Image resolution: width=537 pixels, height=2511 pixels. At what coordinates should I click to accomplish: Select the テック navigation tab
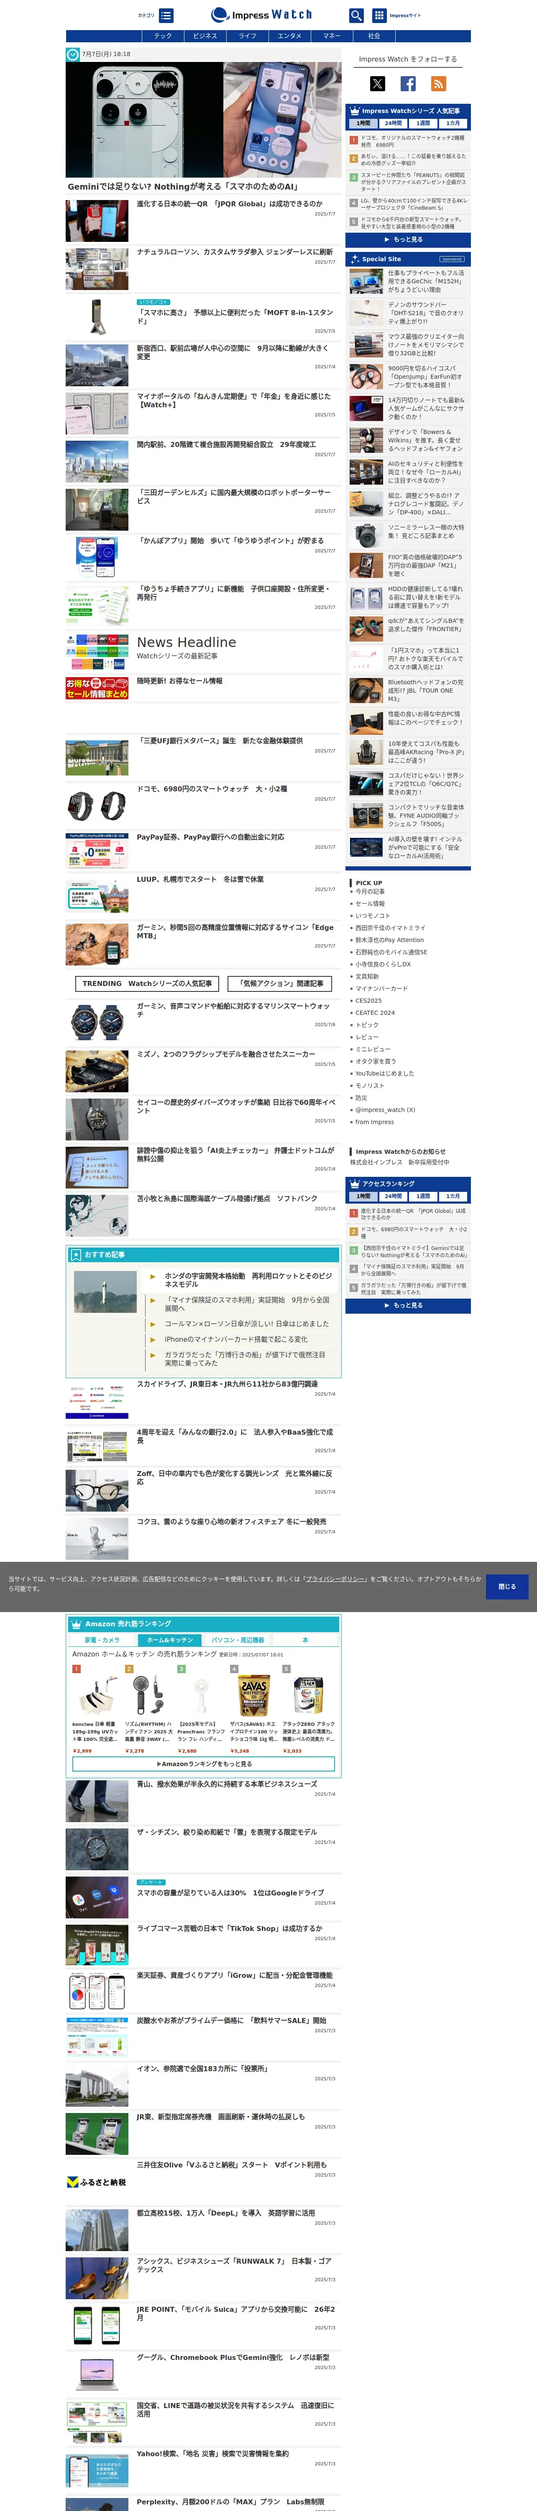click(163, 36)
